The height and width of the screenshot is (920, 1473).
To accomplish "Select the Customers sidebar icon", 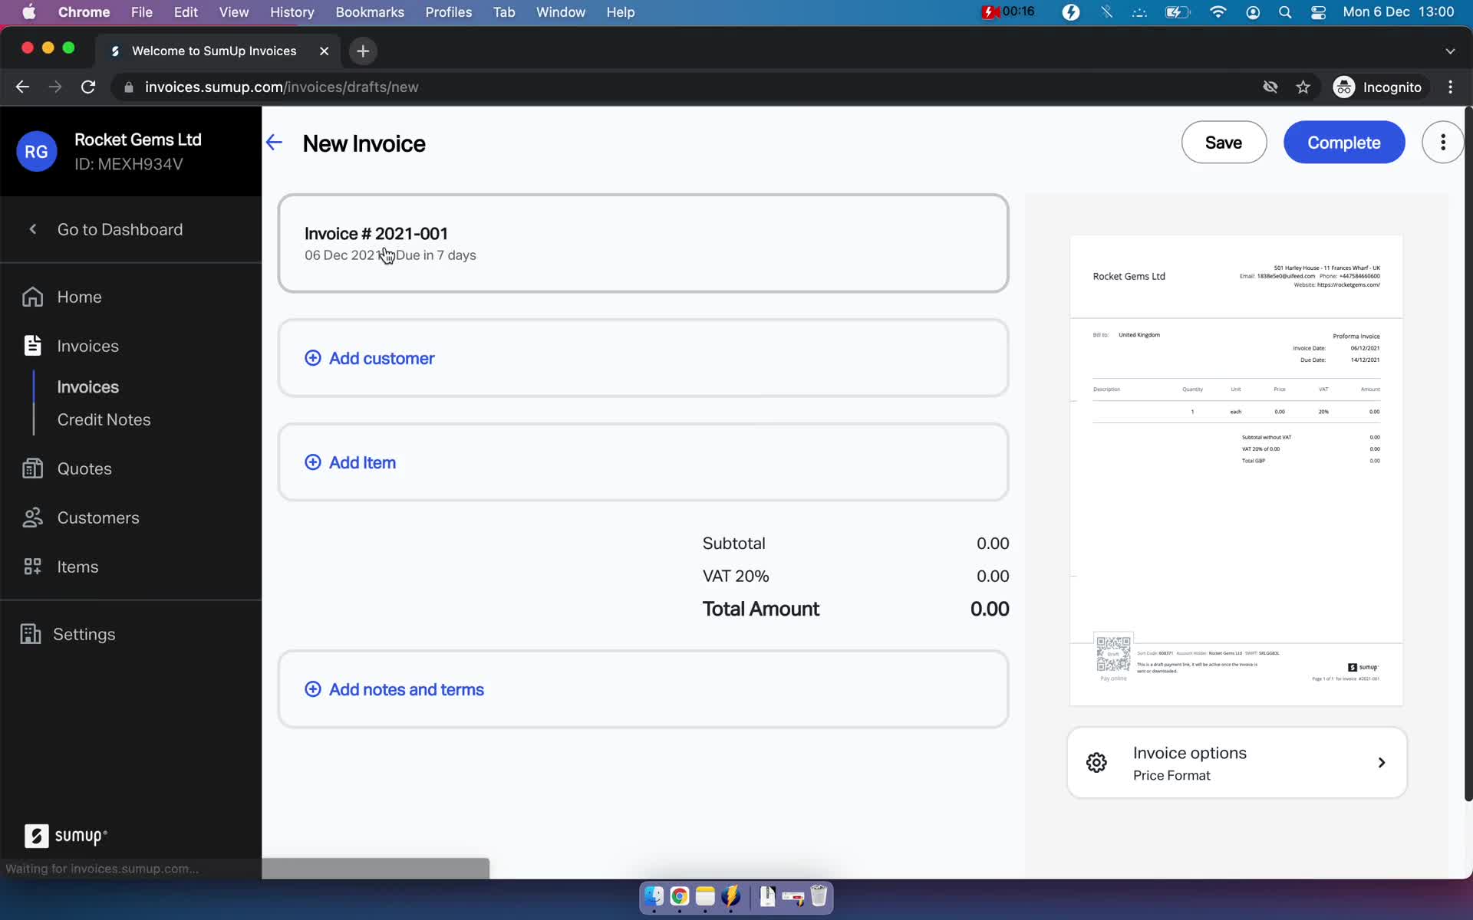I will 31,517.
